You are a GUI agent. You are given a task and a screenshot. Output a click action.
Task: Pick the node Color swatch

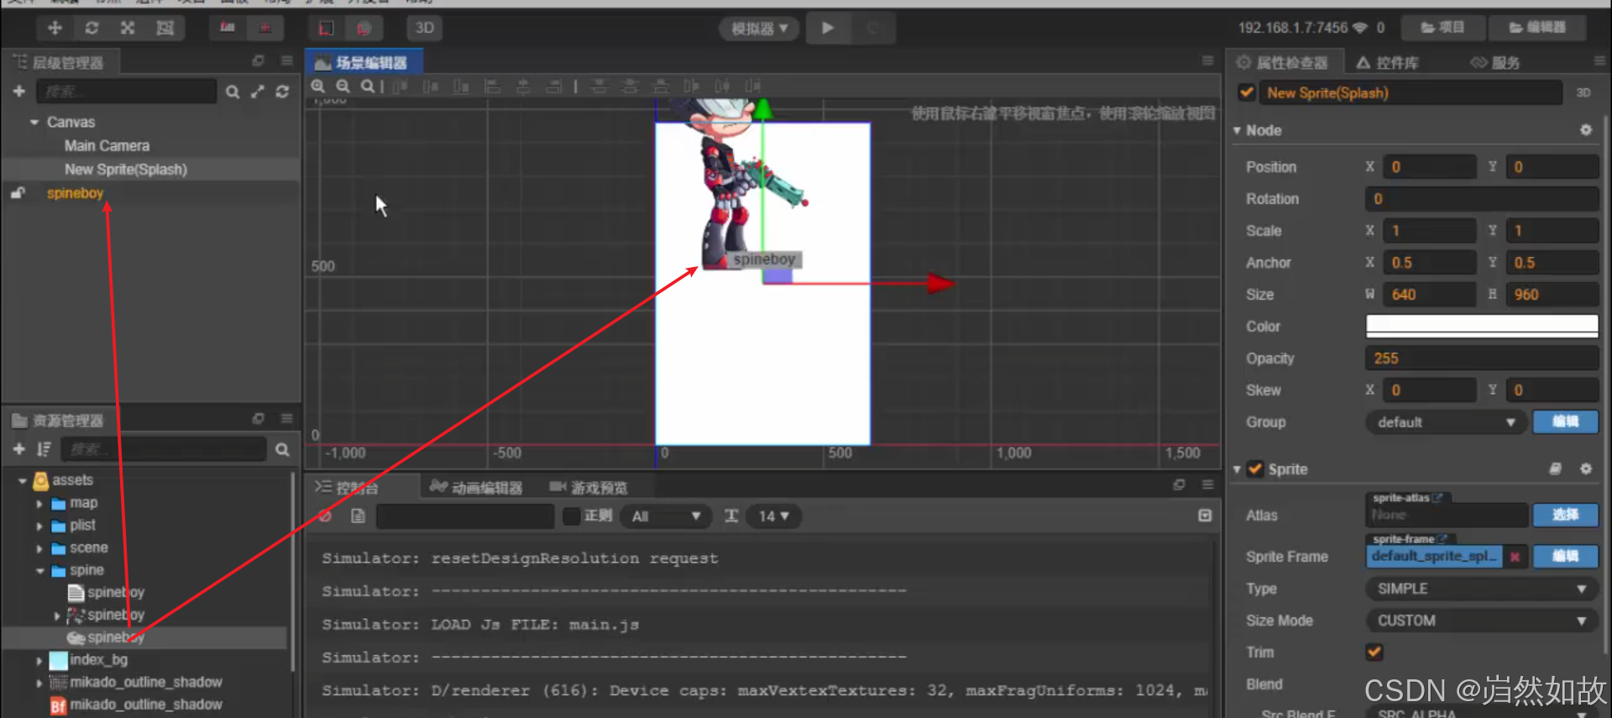1482,327
